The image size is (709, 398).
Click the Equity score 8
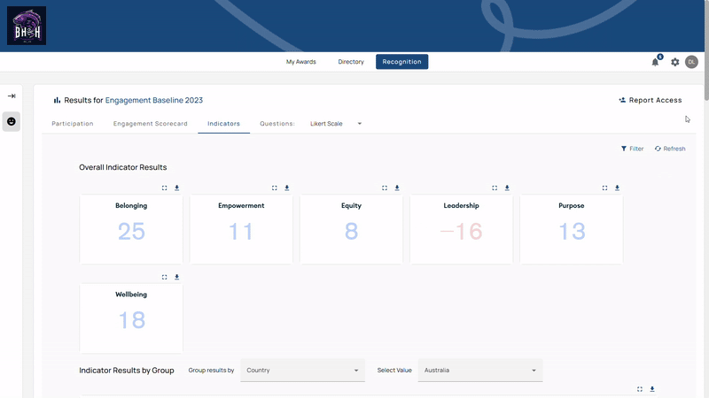[351, 232]
